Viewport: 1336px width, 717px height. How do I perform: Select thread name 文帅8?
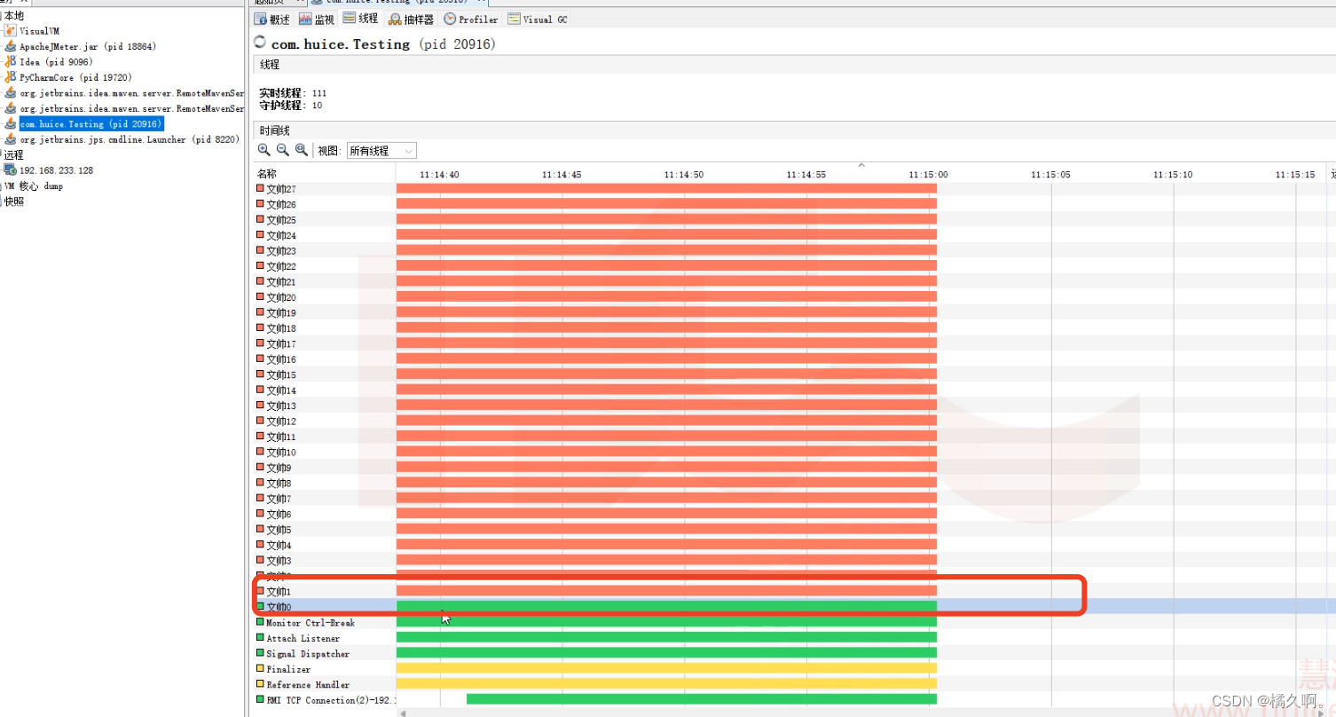(279, 484)
